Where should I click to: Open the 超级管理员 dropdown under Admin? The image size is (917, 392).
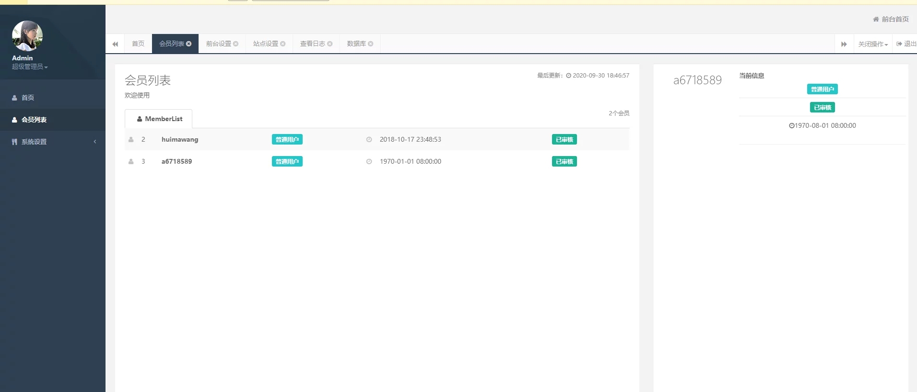tap(30, 67)
